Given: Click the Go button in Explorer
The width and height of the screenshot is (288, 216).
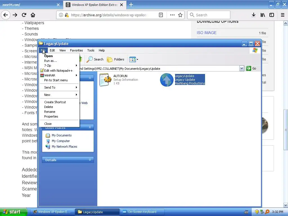Looking at the screenshot, I should 251,68.
